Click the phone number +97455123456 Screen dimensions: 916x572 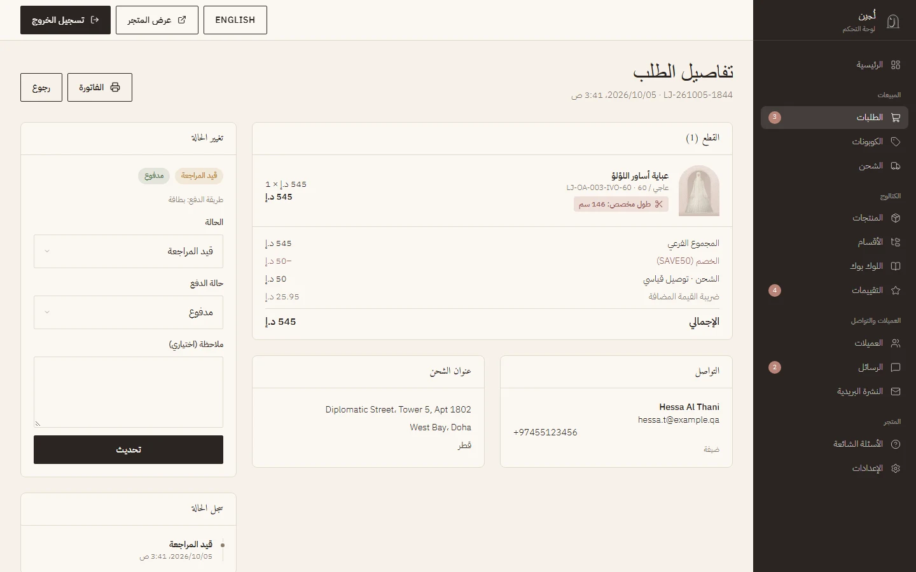point(545,432)
